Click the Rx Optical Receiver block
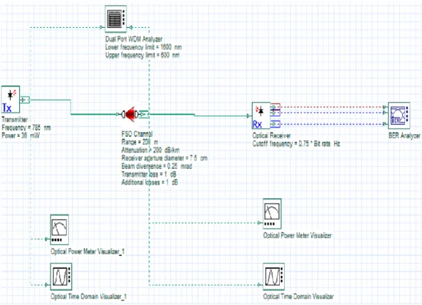 [261, 115]
